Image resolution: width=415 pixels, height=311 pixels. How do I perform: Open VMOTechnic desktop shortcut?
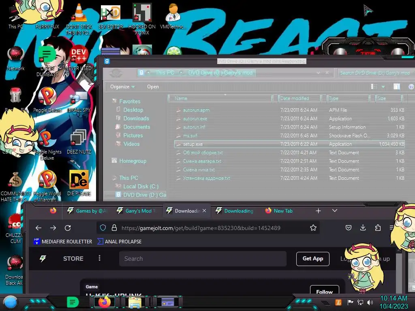173,16
